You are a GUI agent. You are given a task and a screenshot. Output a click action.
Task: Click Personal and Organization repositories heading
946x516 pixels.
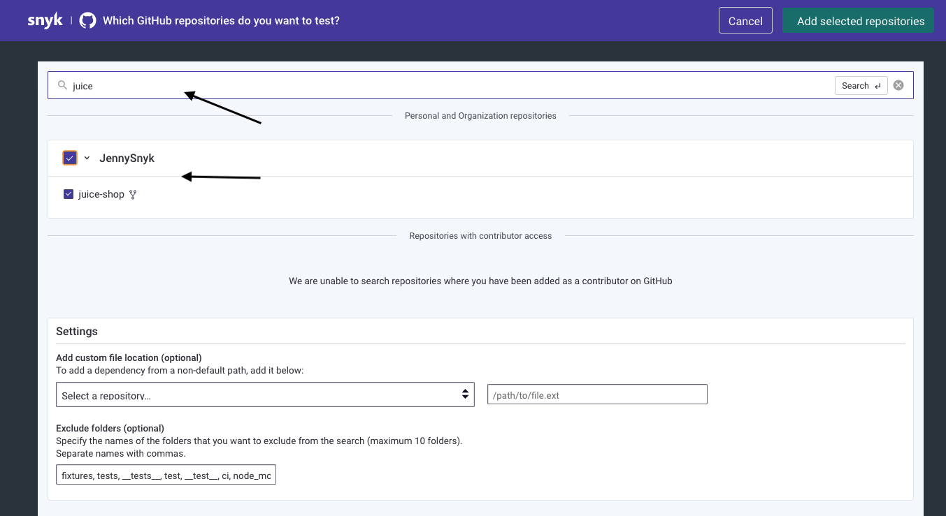480,116
